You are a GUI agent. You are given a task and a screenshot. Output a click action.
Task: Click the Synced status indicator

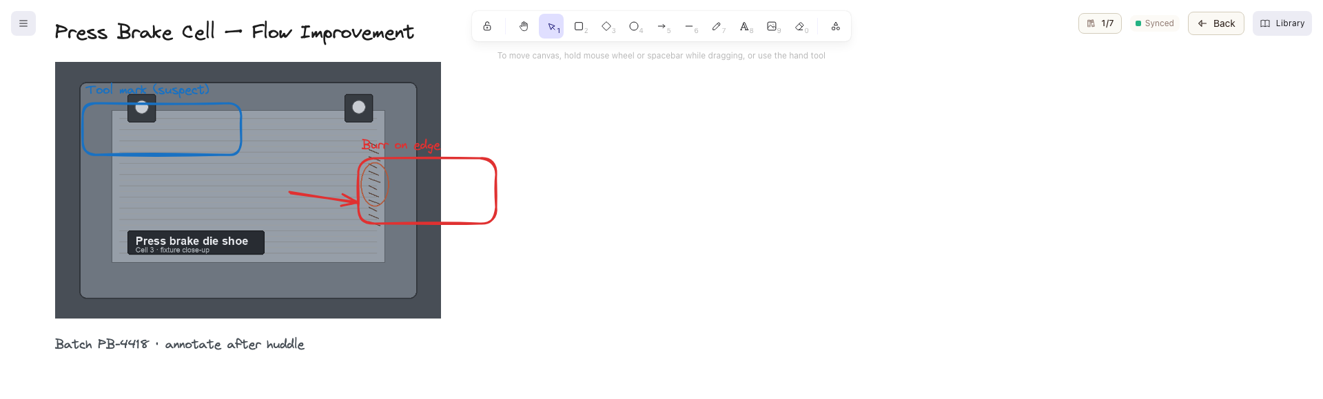pos(1155,23)
